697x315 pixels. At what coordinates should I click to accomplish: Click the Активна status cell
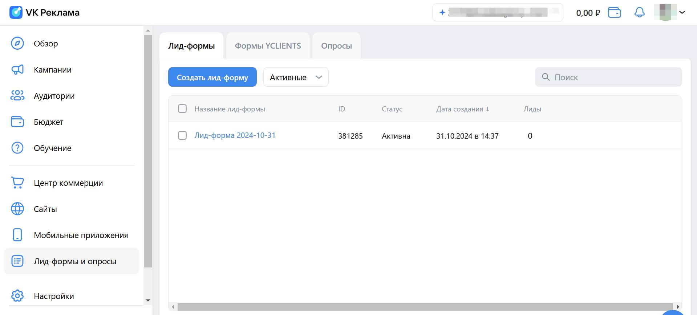coord(396,136)
